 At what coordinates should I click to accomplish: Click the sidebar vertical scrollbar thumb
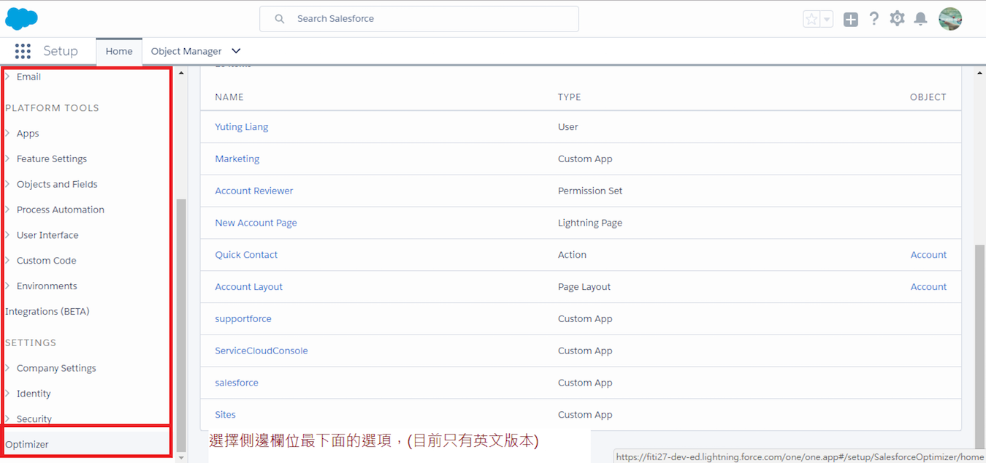(181, 325)
